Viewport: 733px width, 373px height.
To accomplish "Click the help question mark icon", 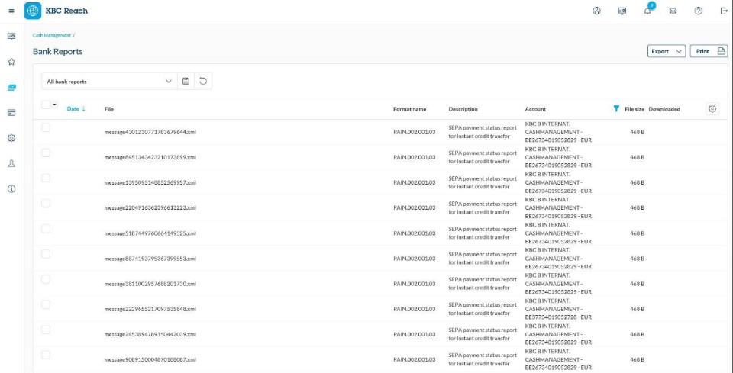I will 698,11.
